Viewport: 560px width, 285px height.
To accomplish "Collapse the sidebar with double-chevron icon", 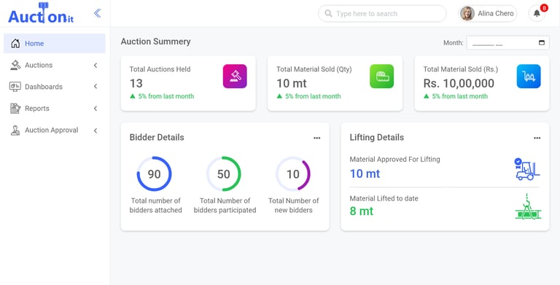I will (97, 13).
